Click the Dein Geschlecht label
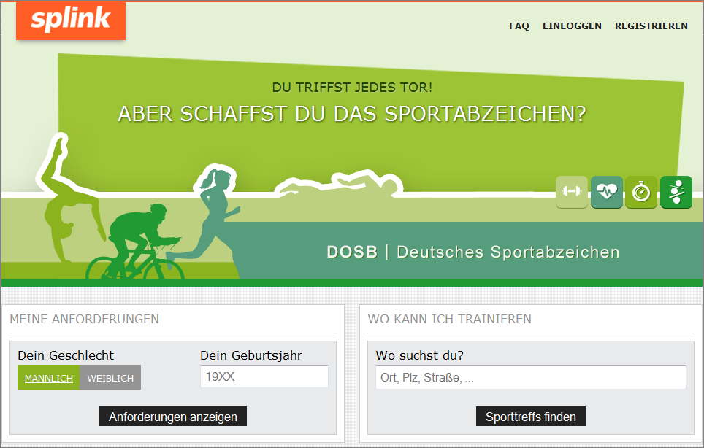The height and width of the screenshot is (448, 704). 66,355
